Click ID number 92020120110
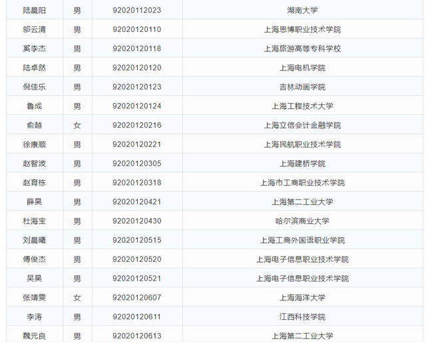This screenshot has width=426, height=343. 137,29
